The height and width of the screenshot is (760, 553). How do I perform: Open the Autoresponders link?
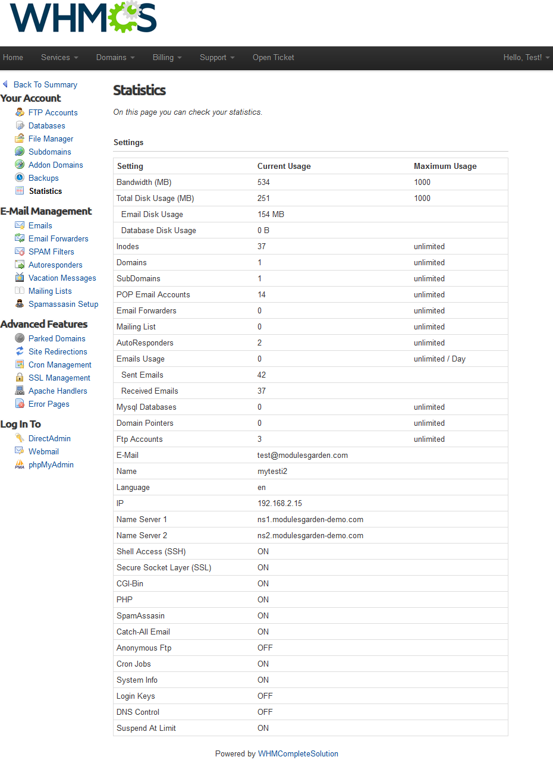point(55,265)
